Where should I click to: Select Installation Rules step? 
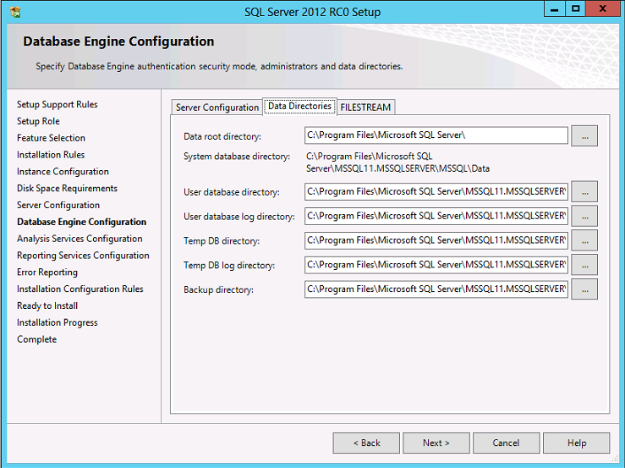pyautogui.click(x=51, y=155)
